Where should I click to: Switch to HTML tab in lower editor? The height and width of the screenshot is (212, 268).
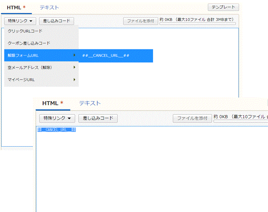coord(53,103)
